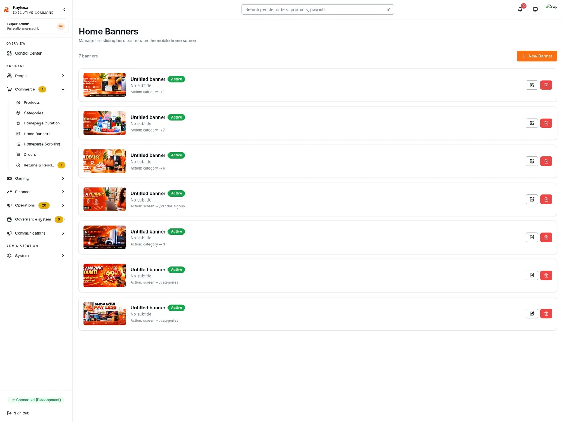Edit the category 3 gaming banner
Image resolution: width=563 pixels, height=422 pixels.
coord(532,237)
